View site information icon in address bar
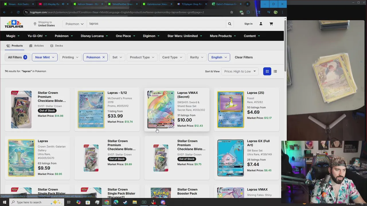 coord(26,12)
